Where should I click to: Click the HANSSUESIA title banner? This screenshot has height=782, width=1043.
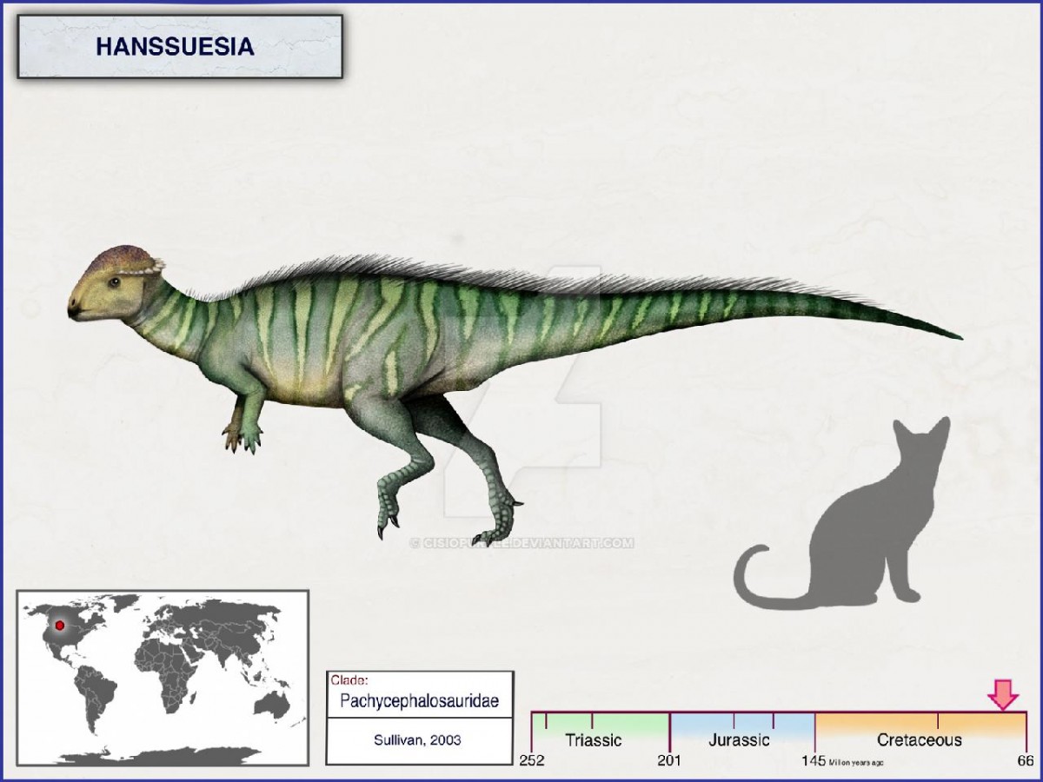pyautogui.click(x=179, y=47)
